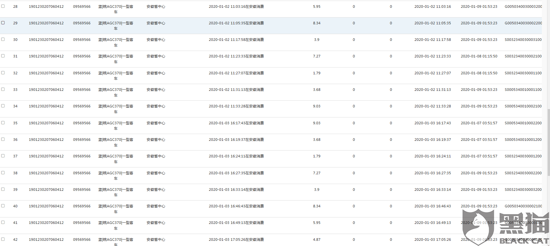Click the row number 32

(x=15, y=73)
